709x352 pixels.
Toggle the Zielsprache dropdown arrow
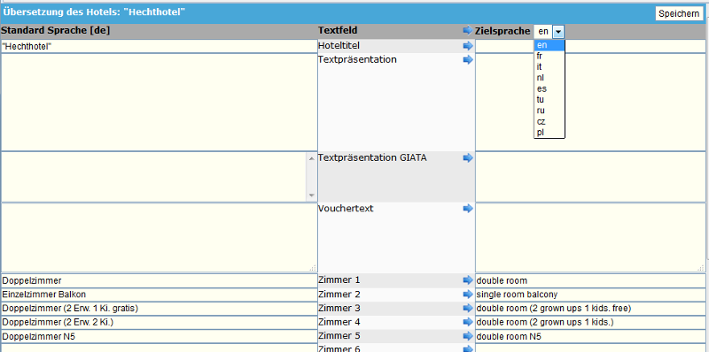tap(558, 32)
